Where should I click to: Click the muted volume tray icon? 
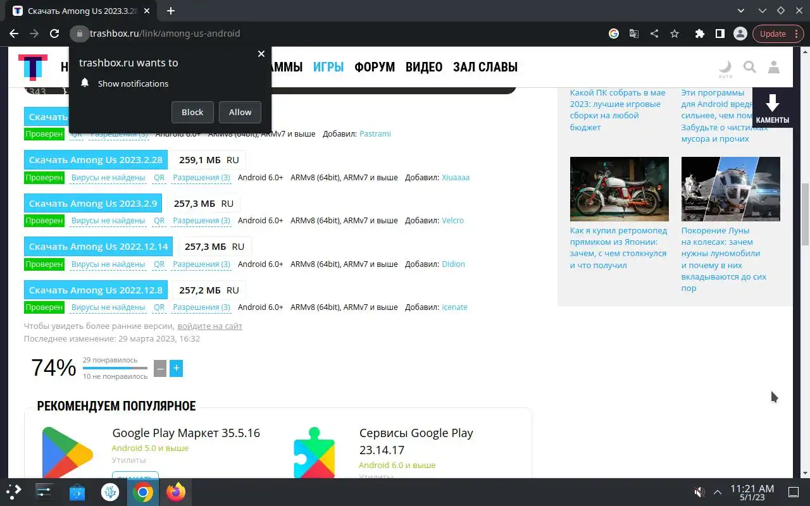tap(699, 492)
